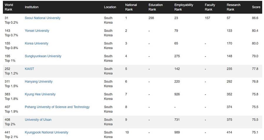Click the Institution column header
Image resolution: width=264 pixels, height=140 pixels.
[x=32, y=7]
